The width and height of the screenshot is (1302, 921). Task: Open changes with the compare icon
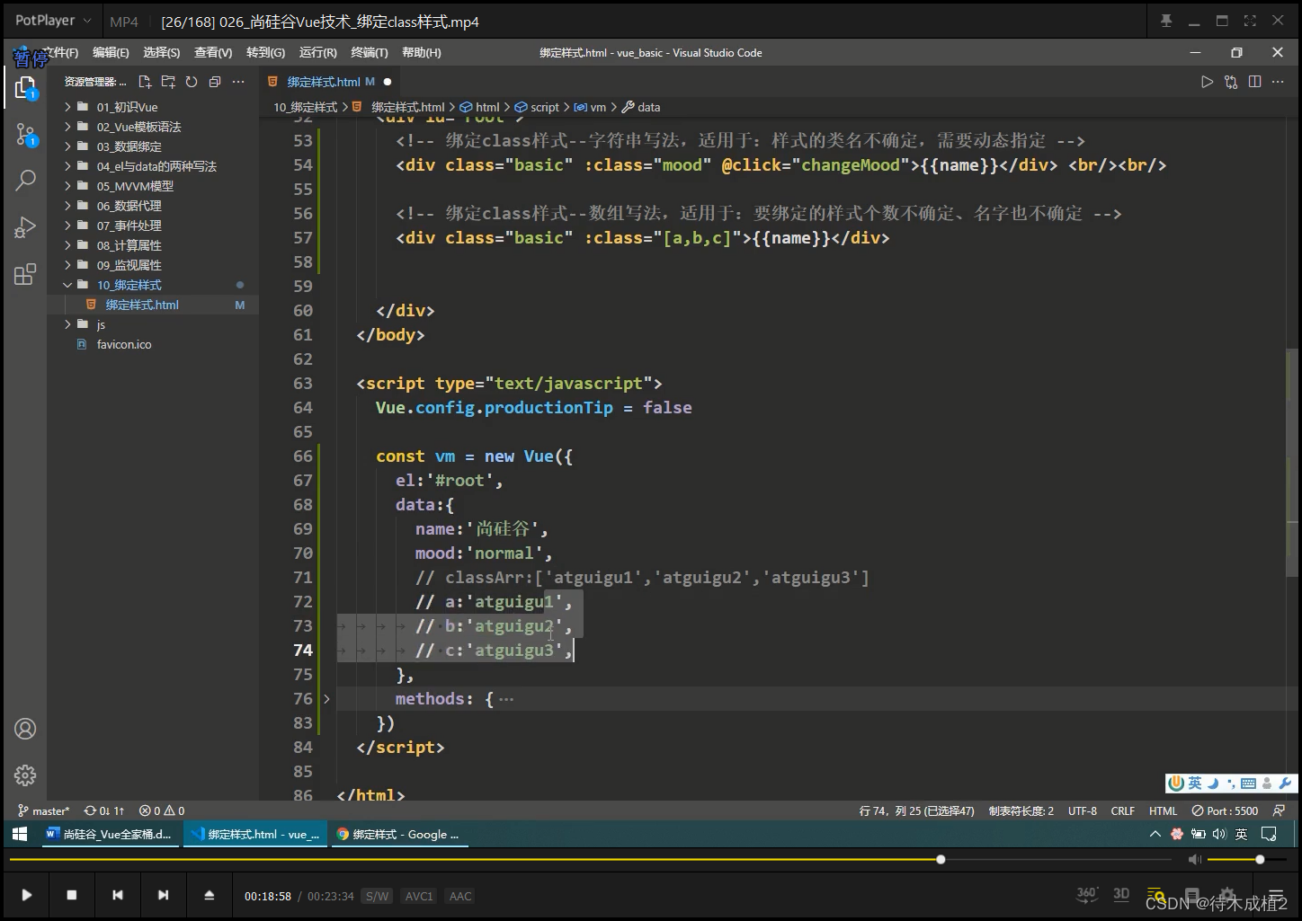(x=1231, y=82)
